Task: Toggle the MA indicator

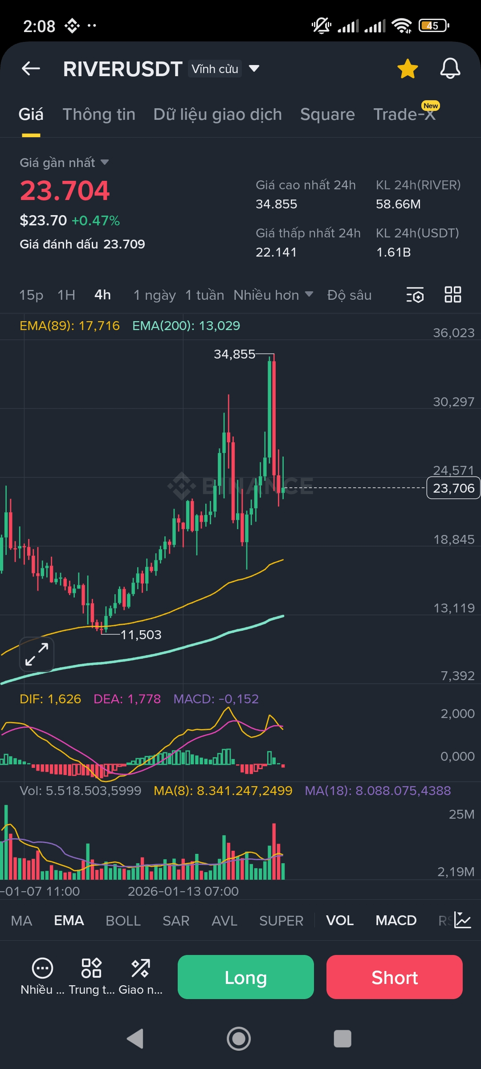Action: [x=21, y=921]
